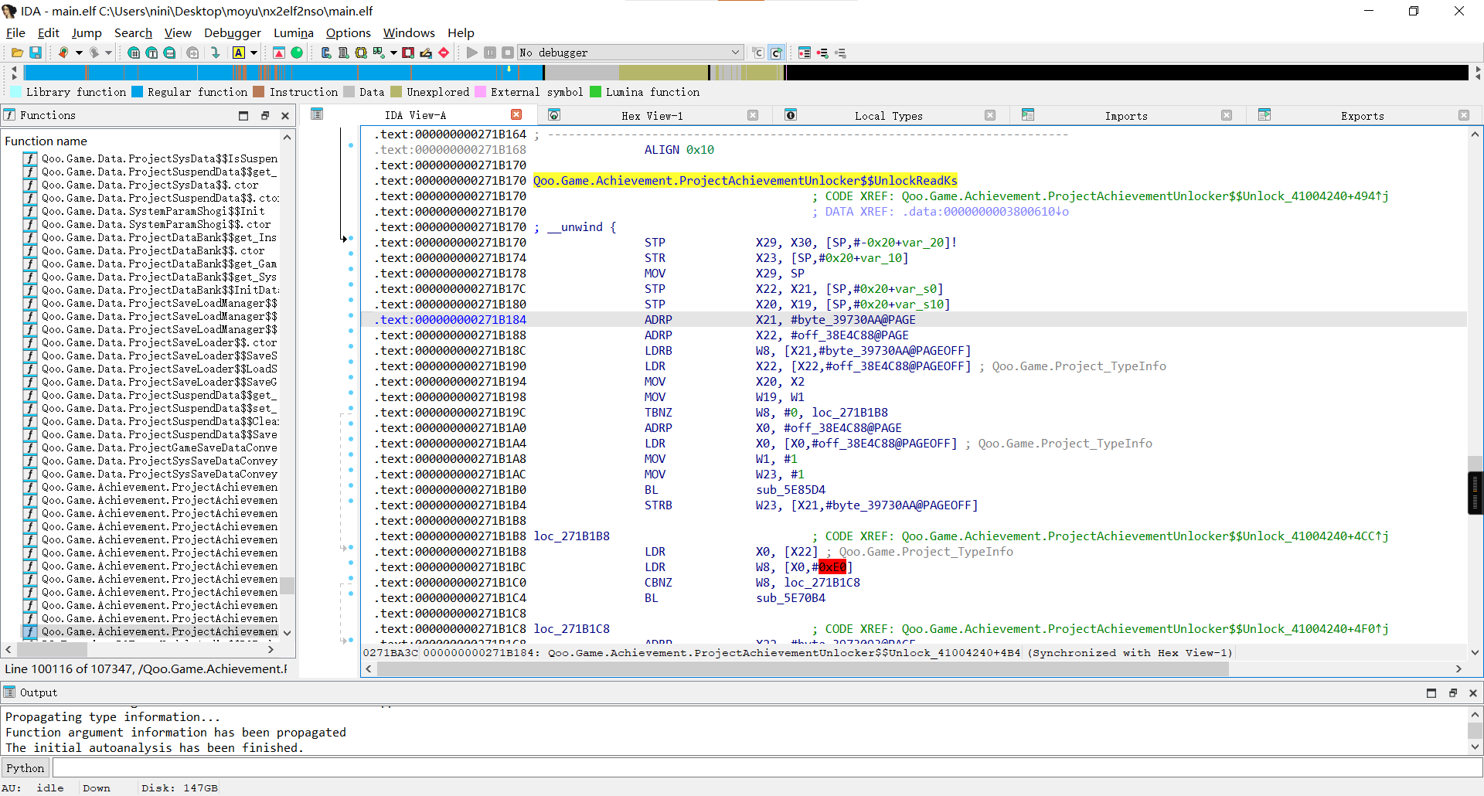The width and height of the screenshot is (1484, 796).
Task: Open the Options menu
Action: click(349, 32)
